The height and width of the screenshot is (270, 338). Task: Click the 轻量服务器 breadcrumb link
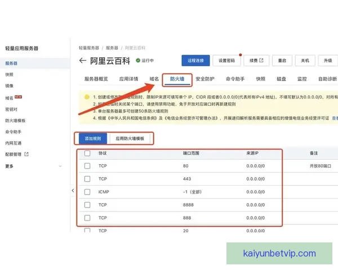pyautogui.click(x=89, y=48)
